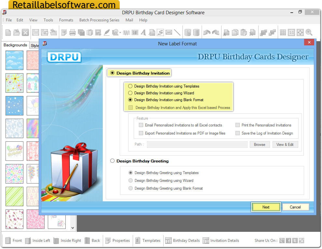Enable Print the Personalized Invitations checkbox
322x249 pixels.
[x=237, y=125]
